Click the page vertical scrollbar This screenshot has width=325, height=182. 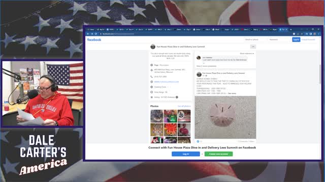tap(320, 74)
